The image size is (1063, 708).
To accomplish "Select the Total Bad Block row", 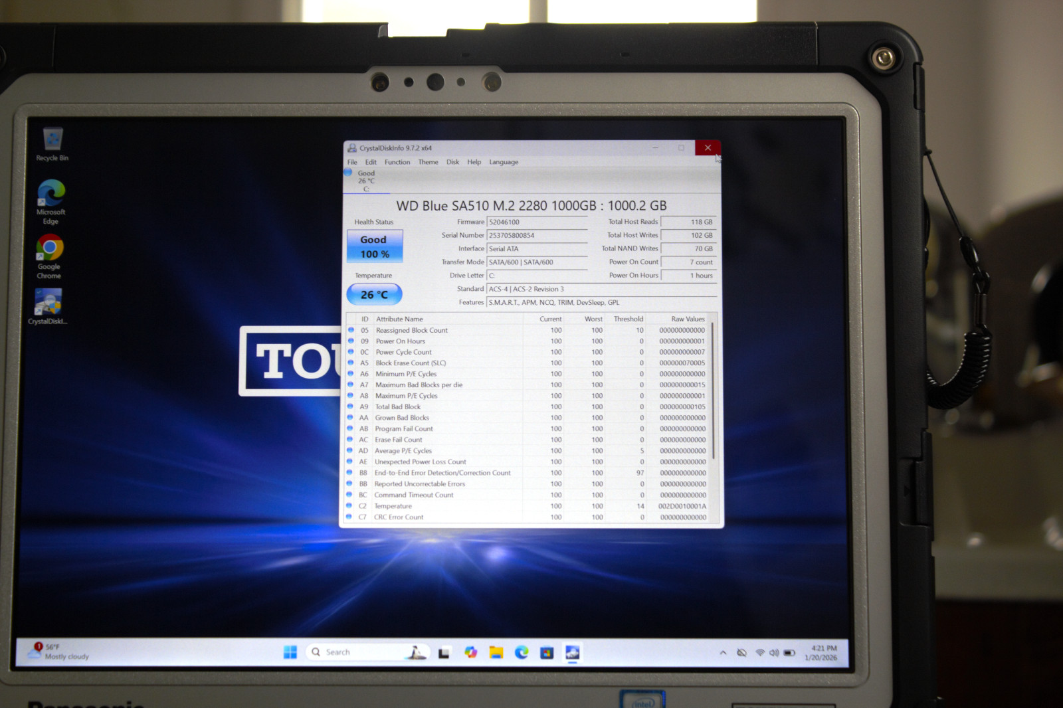I will [528, 407].
